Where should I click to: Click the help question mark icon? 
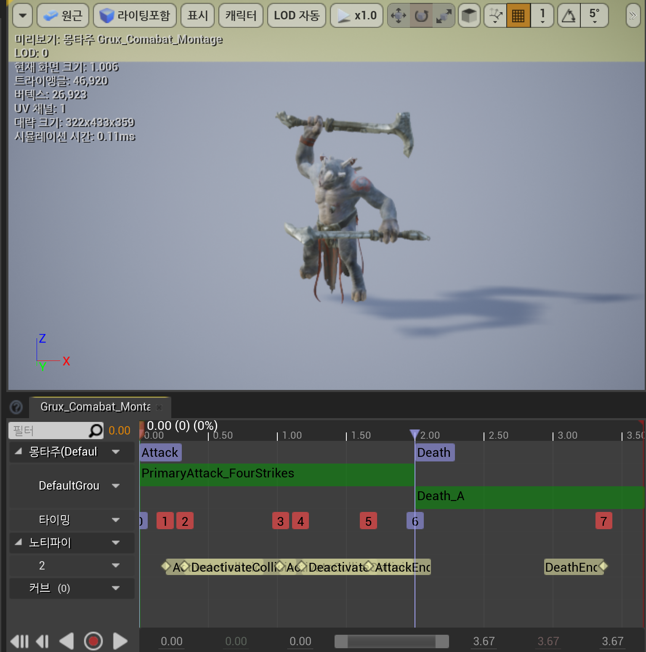[16, 407]
